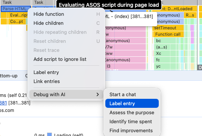Select the Parse HTML flame chart entry
Viewport: 202px width, 136px height.
click(x=15, y=9)
